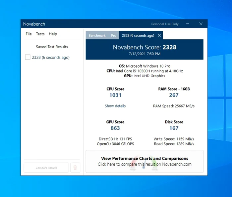Click the Disk Score label

pyautogui.click(x=174, y=122)
